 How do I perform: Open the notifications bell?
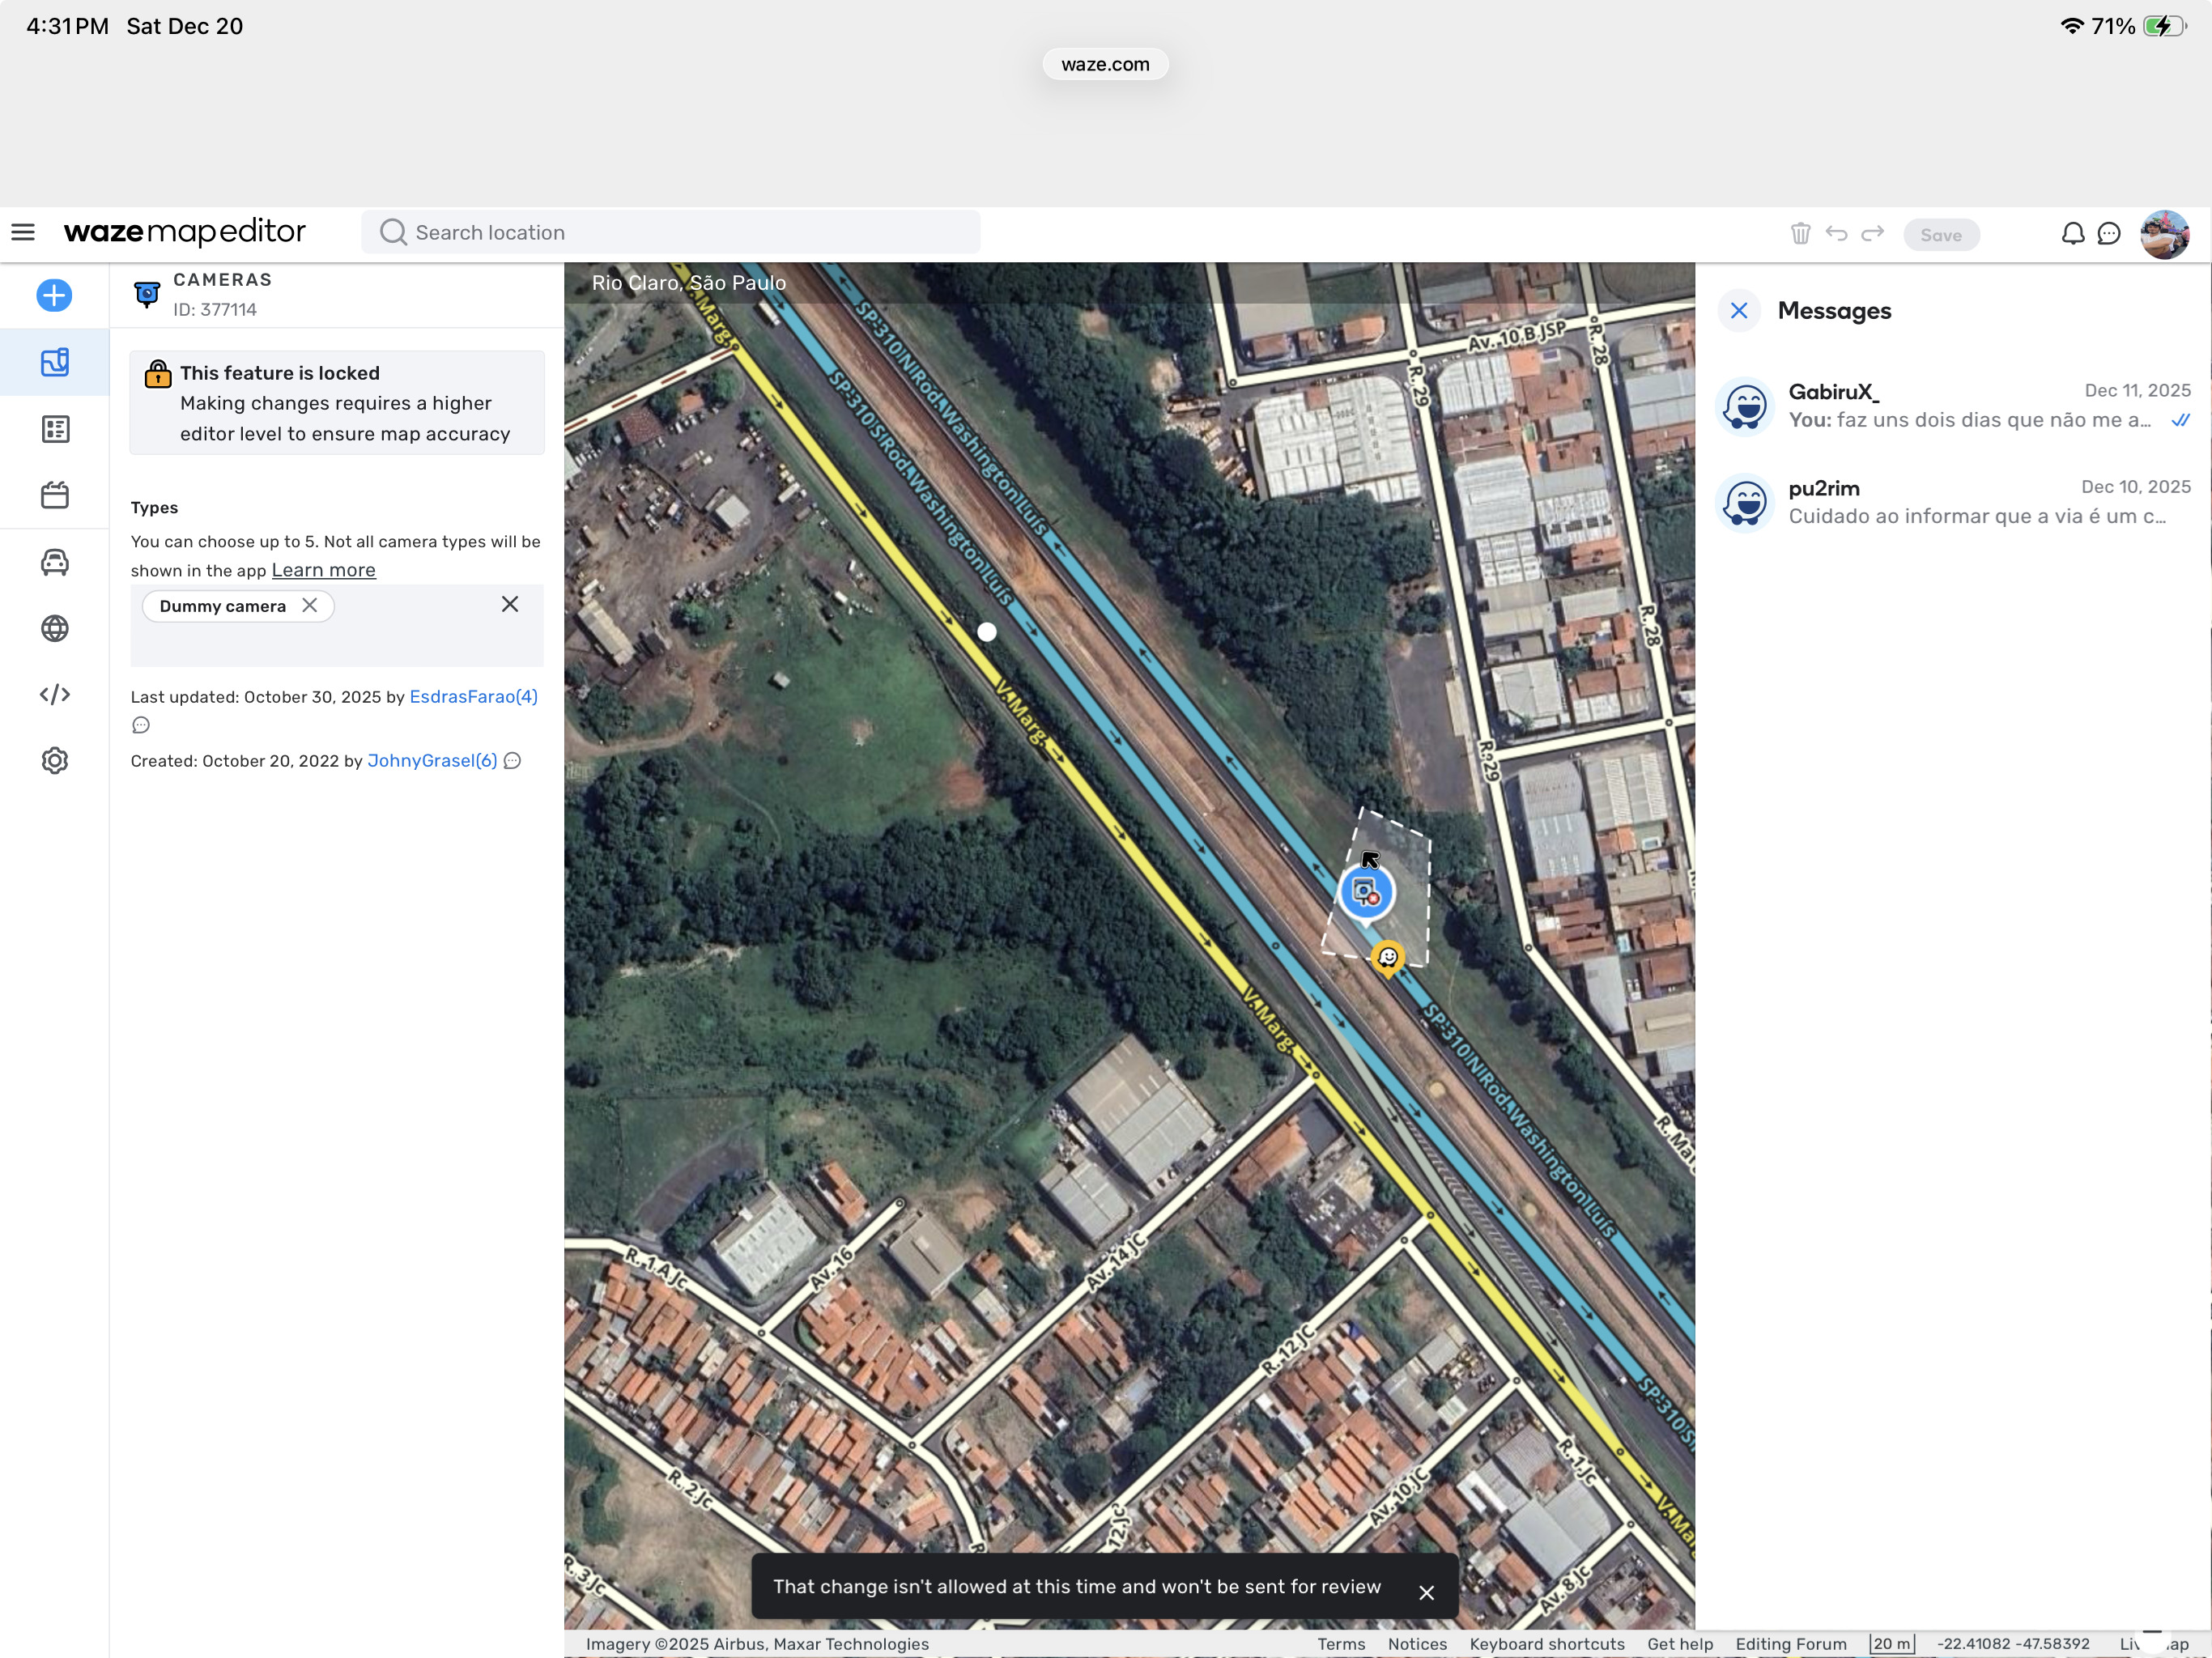pyautogui.click(x=2073, y=234)
